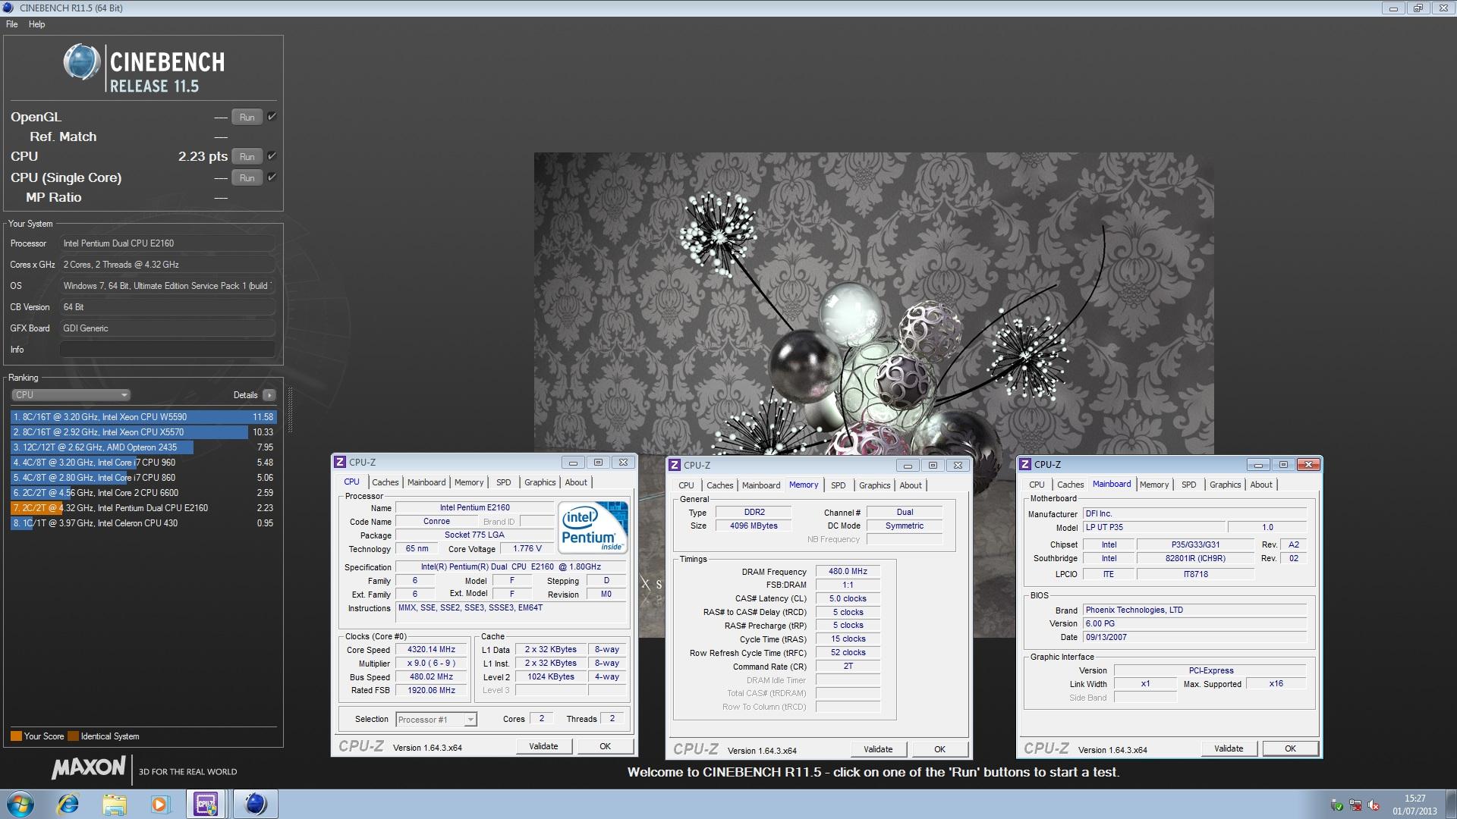Toggle the CPU test checkbox
Image resolution: width=1457 pixels, height=819 pixels.
point(272,155)
